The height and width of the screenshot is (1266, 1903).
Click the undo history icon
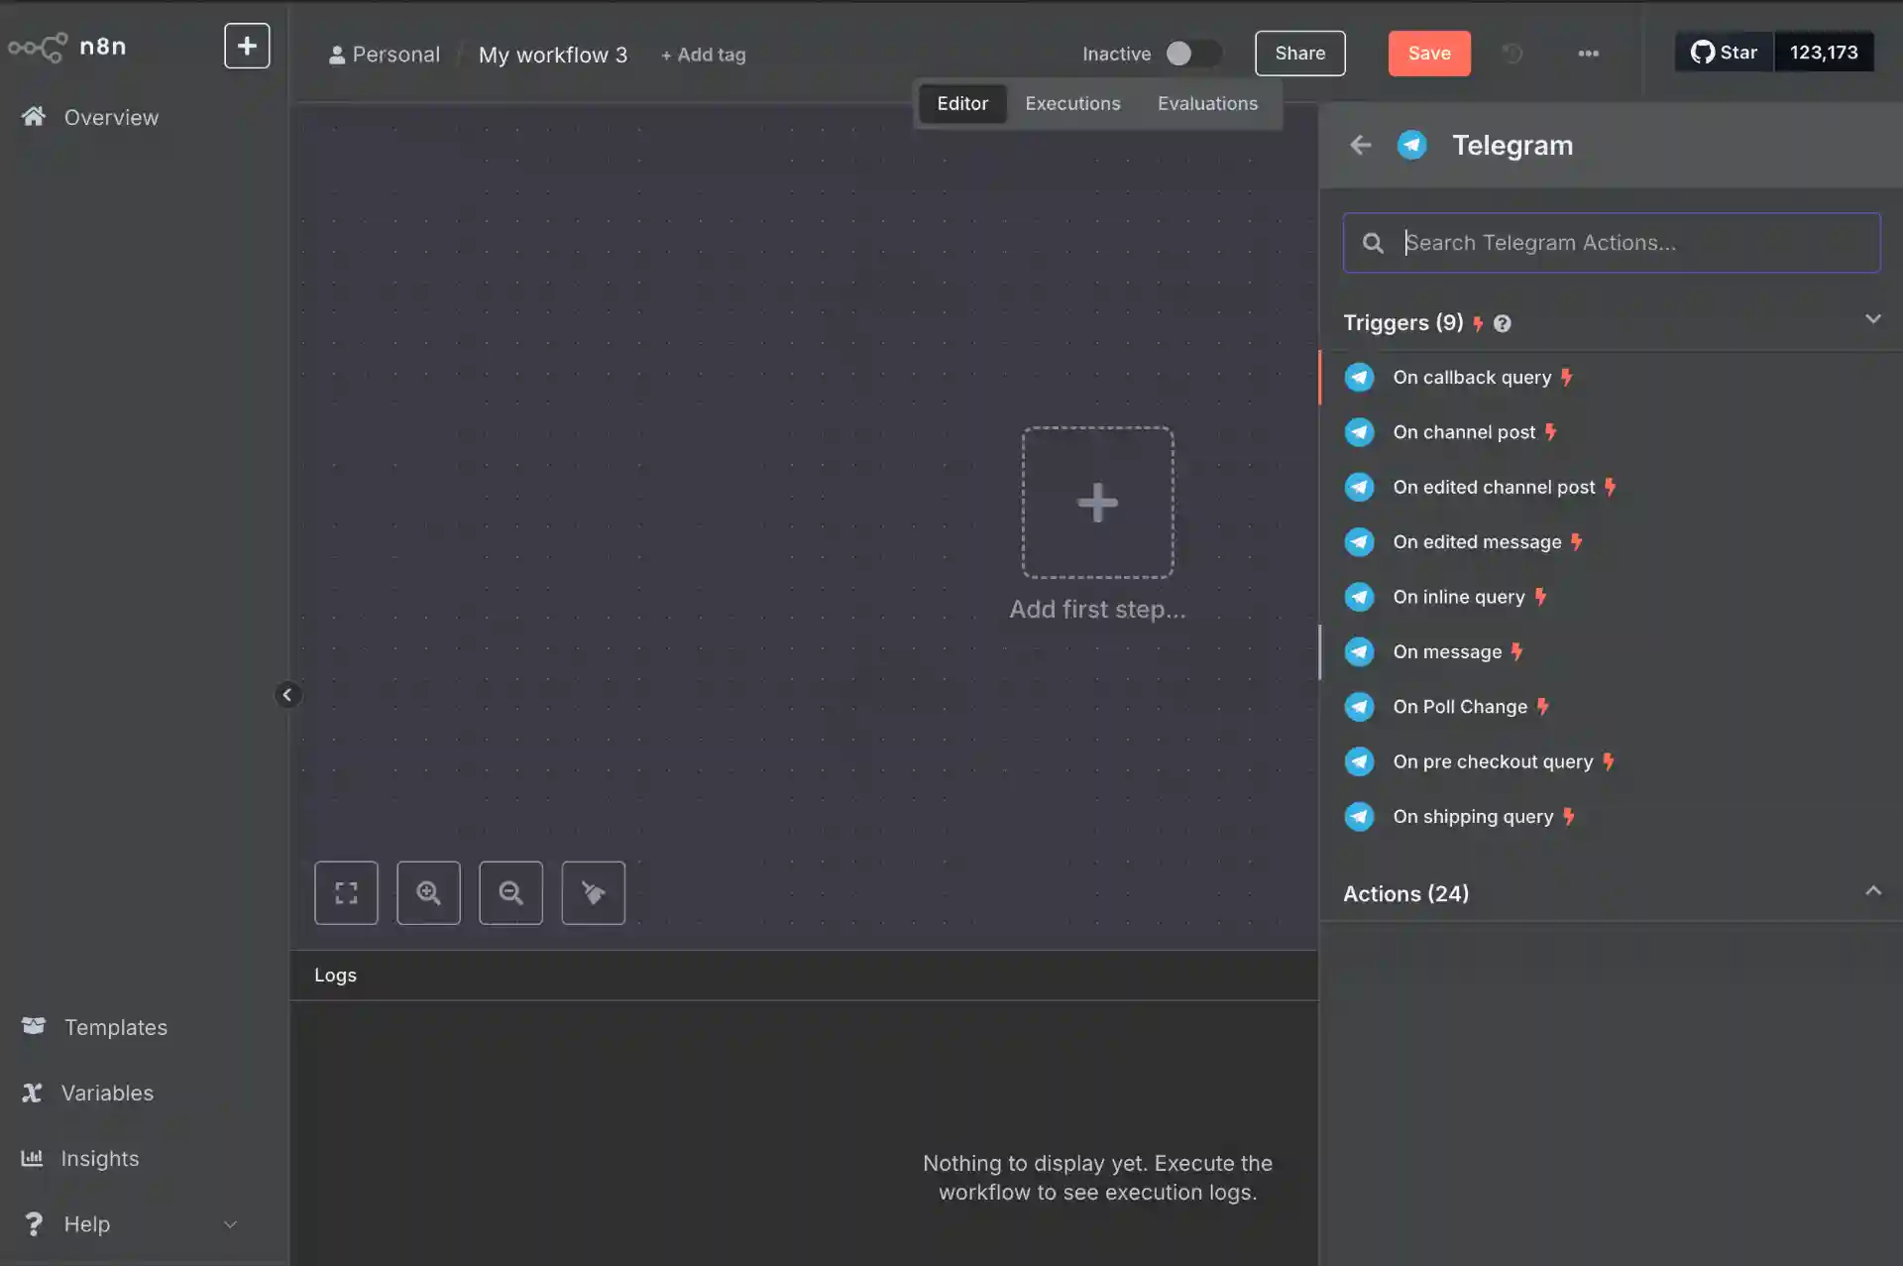(x=1511, y=54)
